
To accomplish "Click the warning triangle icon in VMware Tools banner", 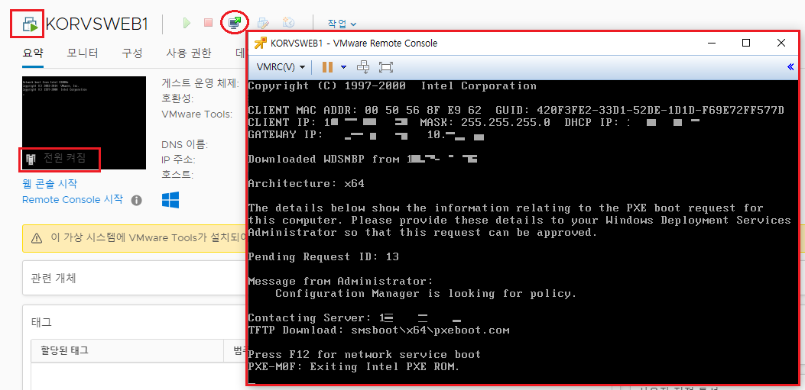I will tap(37, 238).
